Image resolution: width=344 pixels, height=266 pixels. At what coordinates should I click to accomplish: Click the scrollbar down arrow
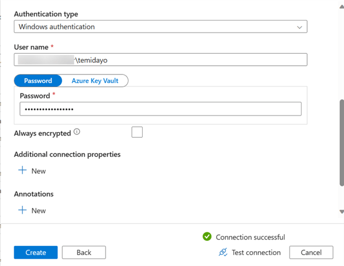pos(342,212)
